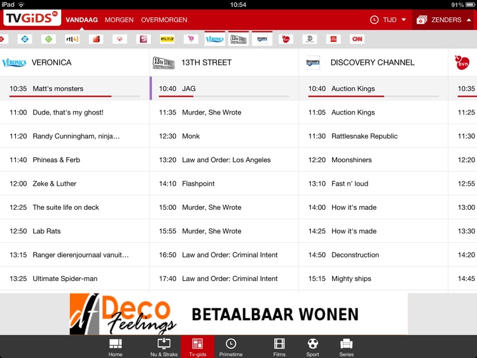Open the Series tab

click(346, 347)
